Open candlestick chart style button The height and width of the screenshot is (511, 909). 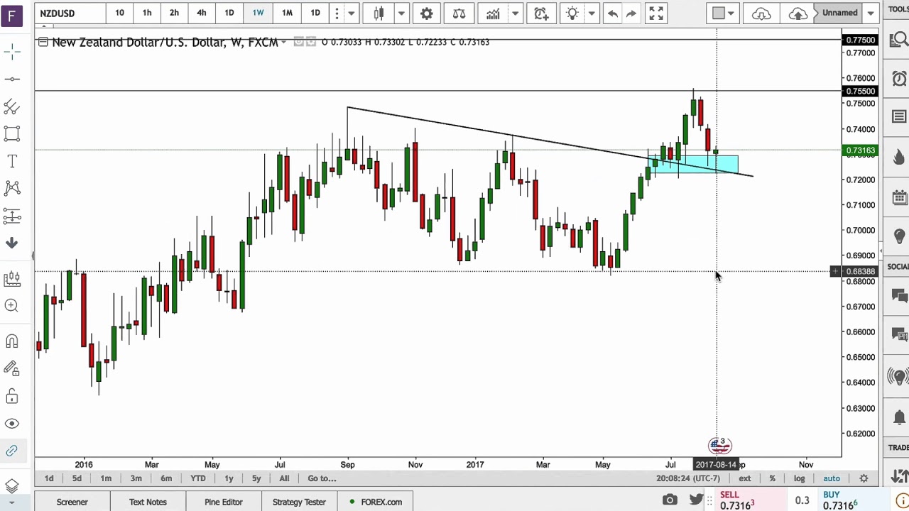point(379,13)
